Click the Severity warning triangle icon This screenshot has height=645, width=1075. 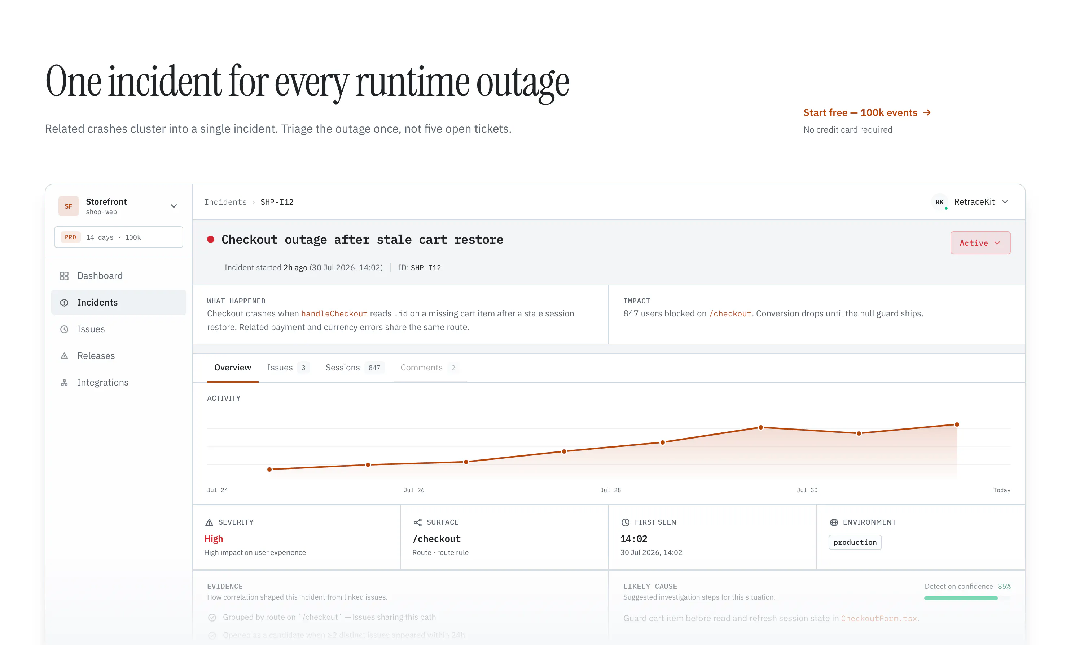coord(209,522)
